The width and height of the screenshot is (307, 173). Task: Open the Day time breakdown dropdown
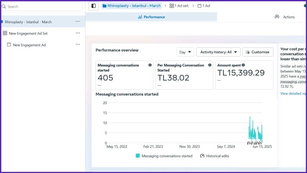[185, 52]
